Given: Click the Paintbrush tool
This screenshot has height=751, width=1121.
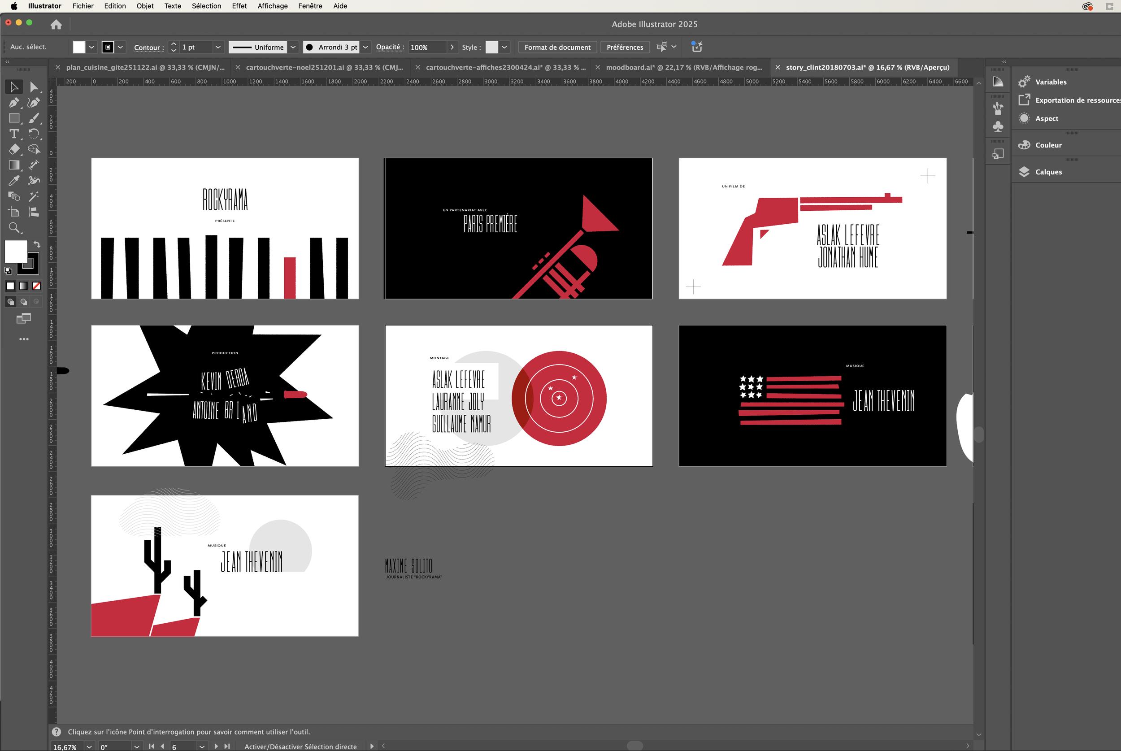Looking at the screenshot, I should [x=34, y=118].
